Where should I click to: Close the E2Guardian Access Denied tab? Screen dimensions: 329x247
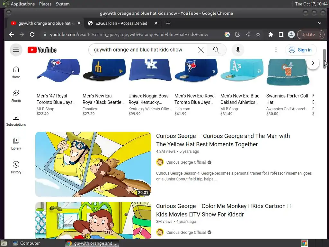click(x=156, y=23)
